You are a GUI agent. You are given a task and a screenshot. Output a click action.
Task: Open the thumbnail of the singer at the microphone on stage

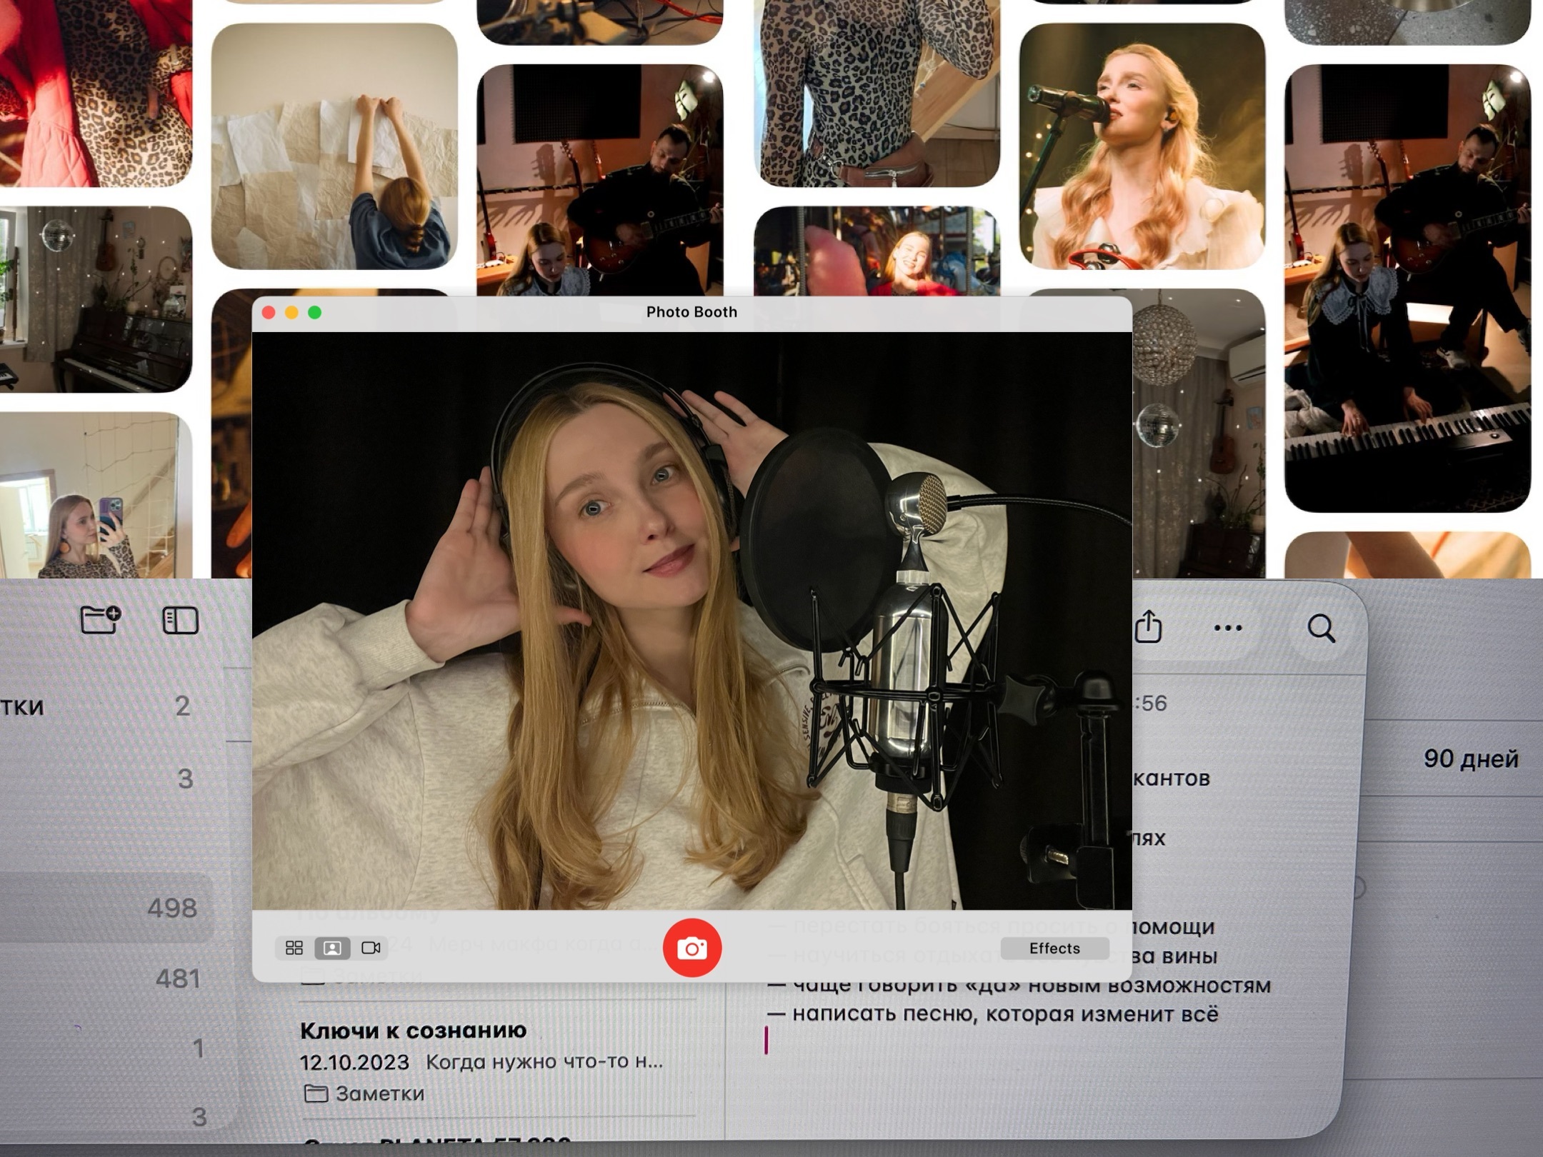[1142, 146]
